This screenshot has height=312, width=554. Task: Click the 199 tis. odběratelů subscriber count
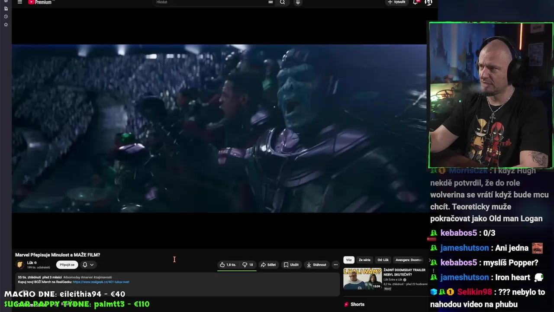pyautogui.click(x=39, y=267)
